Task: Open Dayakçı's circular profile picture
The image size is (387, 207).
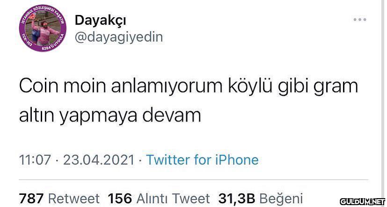Action: pos(43,28)
